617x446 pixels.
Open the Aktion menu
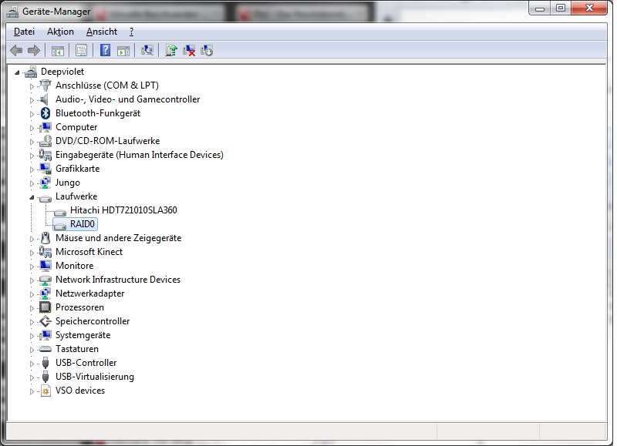point(60,32)
